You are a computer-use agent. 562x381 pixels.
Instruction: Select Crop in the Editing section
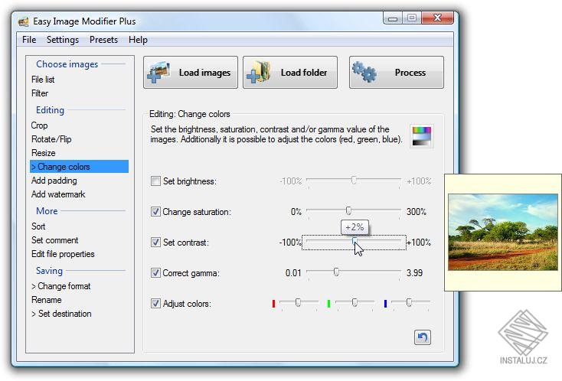[39, 125]
